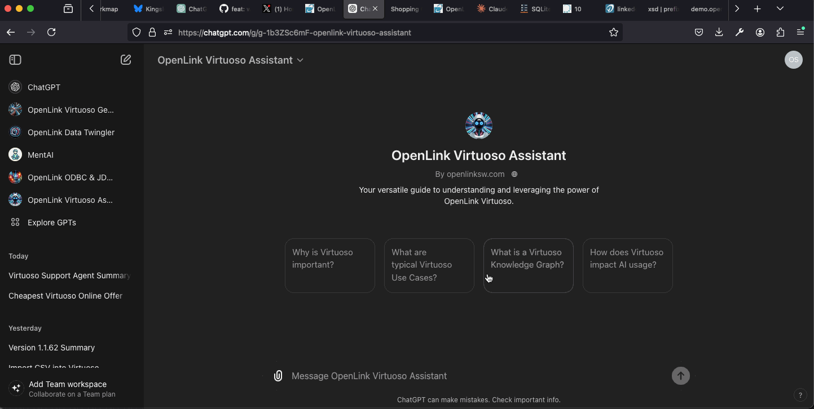Click the padlock site security icon
This screenshot has height=409, width=814.
coord(152,33)
